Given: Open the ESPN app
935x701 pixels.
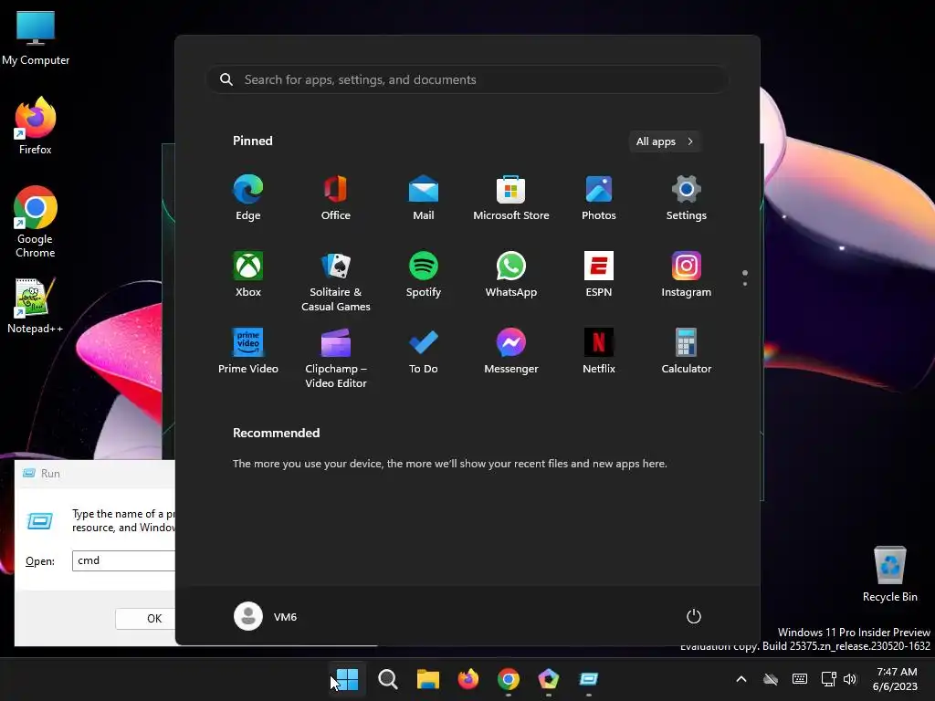Looking at the screenshot, I should [x=599, y=275].
